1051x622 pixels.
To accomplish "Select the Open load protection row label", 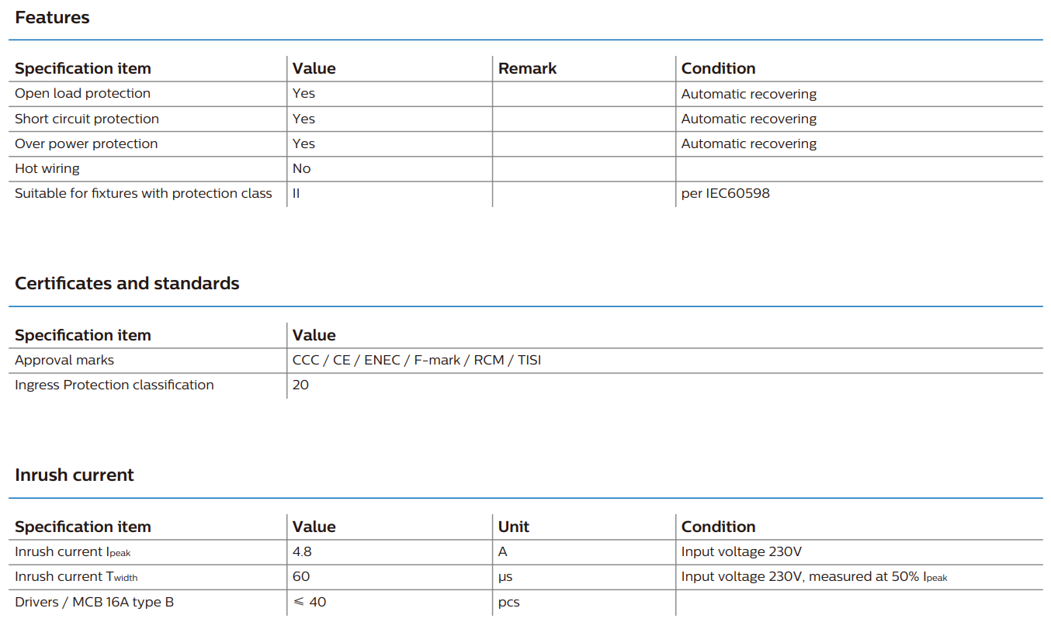I will pyautogui.click(x=82, y=94).
